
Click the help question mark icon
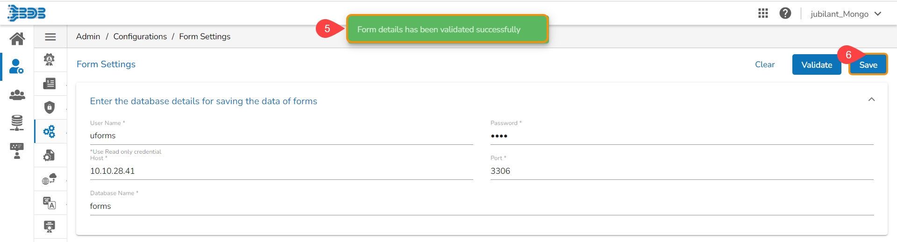(785, 14)
